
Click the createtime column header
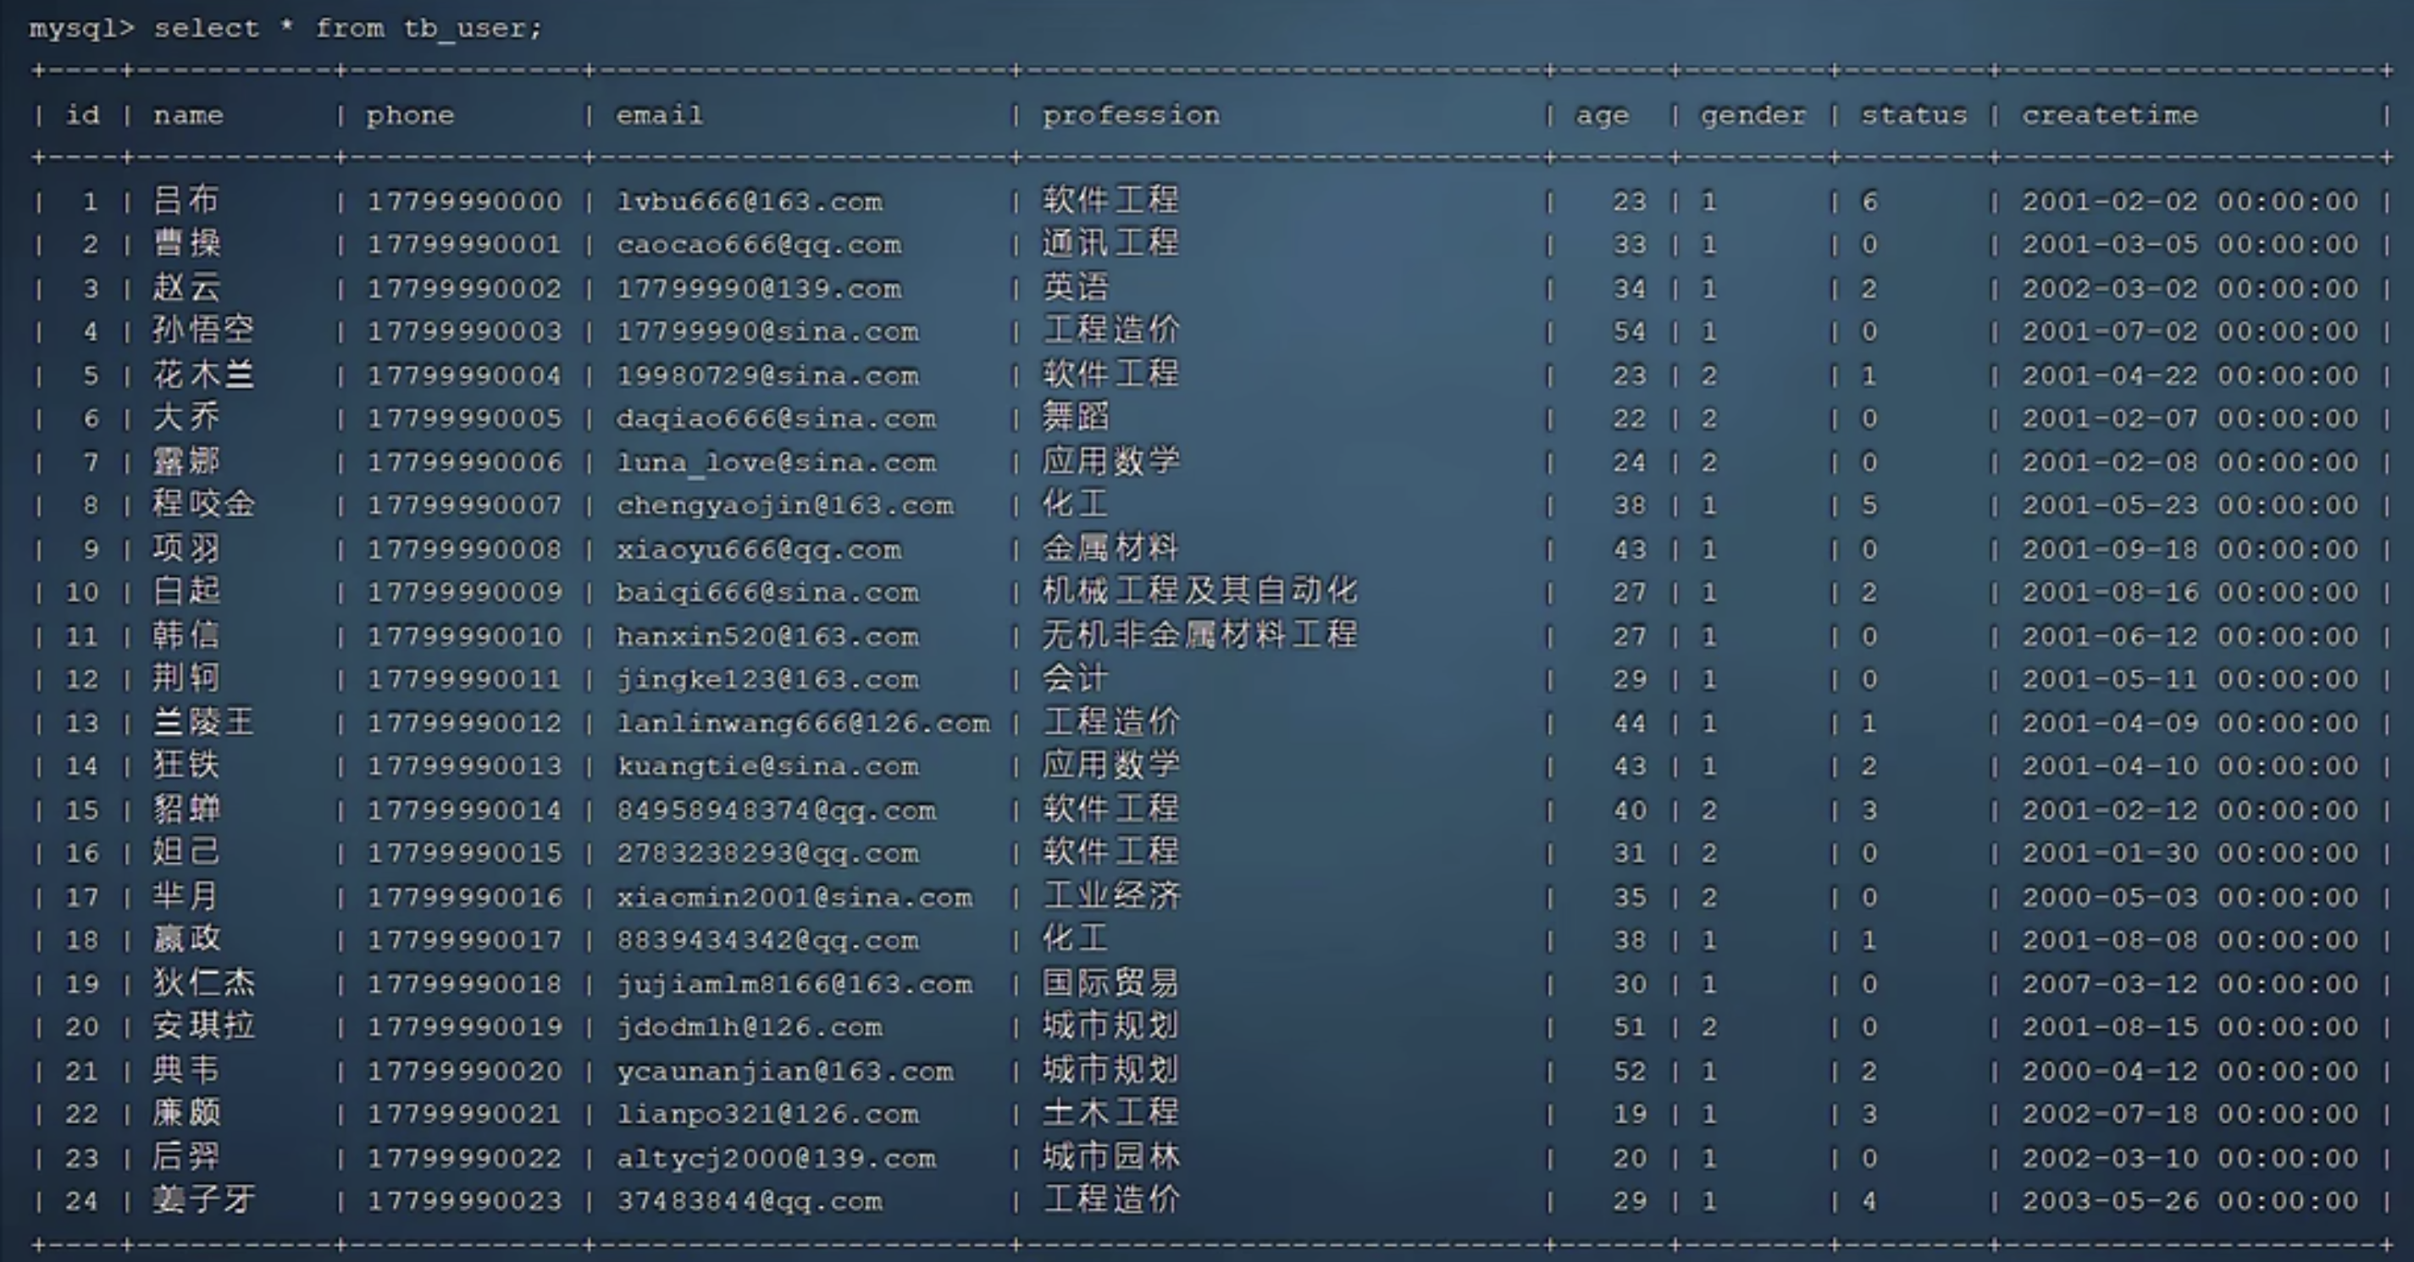(2108, 115)
